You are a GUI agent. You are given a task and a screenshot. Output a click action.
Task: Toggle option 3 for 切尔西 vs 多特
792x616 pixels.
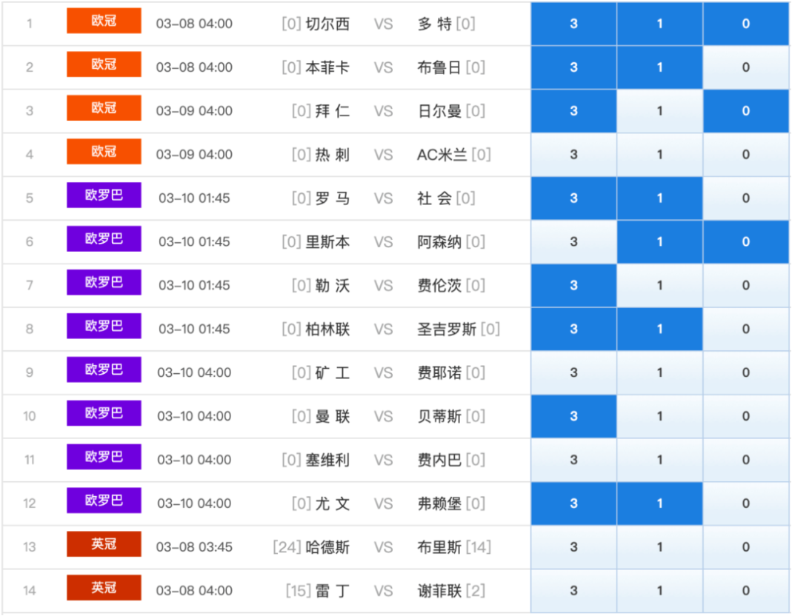coord(573,24)
